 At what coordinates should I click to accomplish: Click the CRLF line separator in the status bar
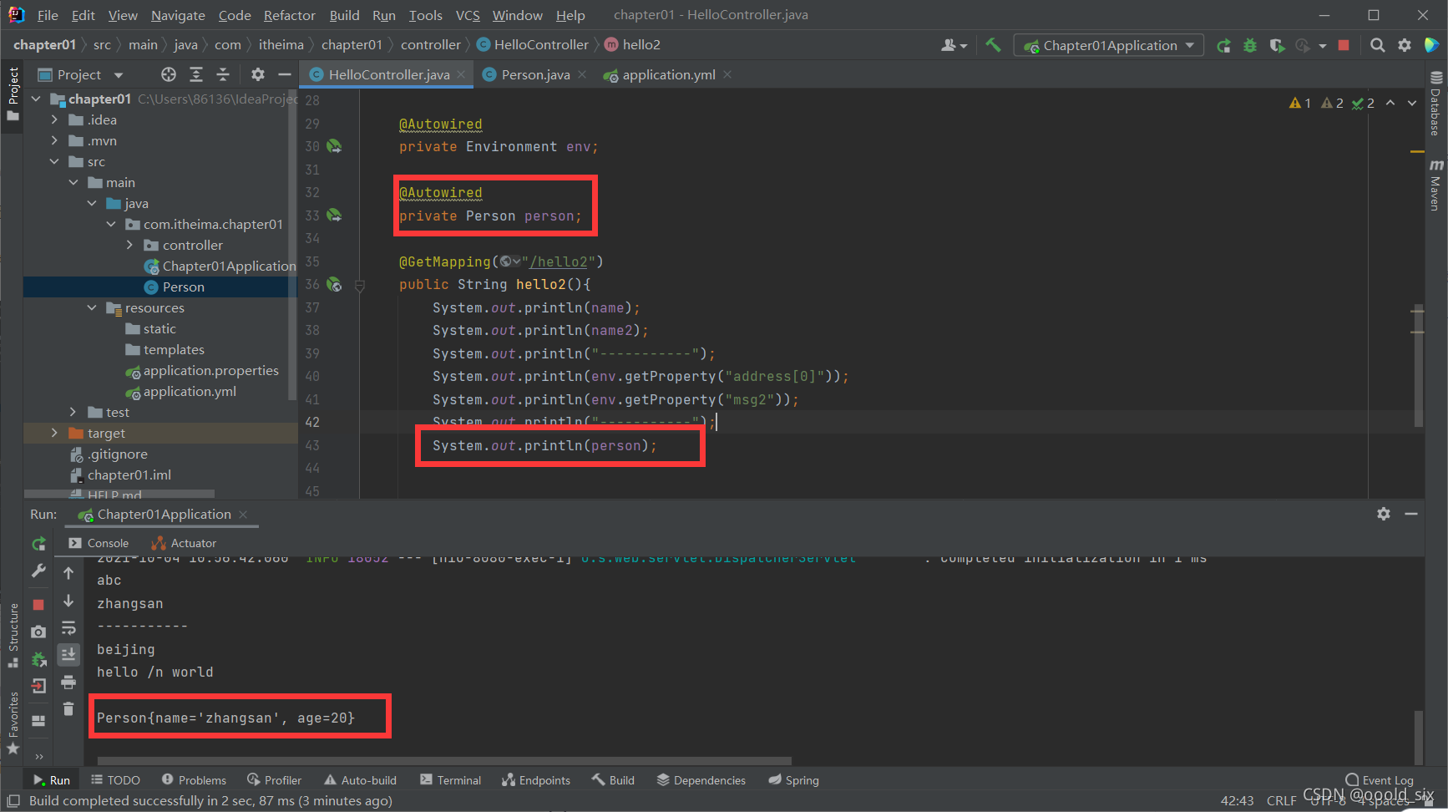[x=1281, y=800]
